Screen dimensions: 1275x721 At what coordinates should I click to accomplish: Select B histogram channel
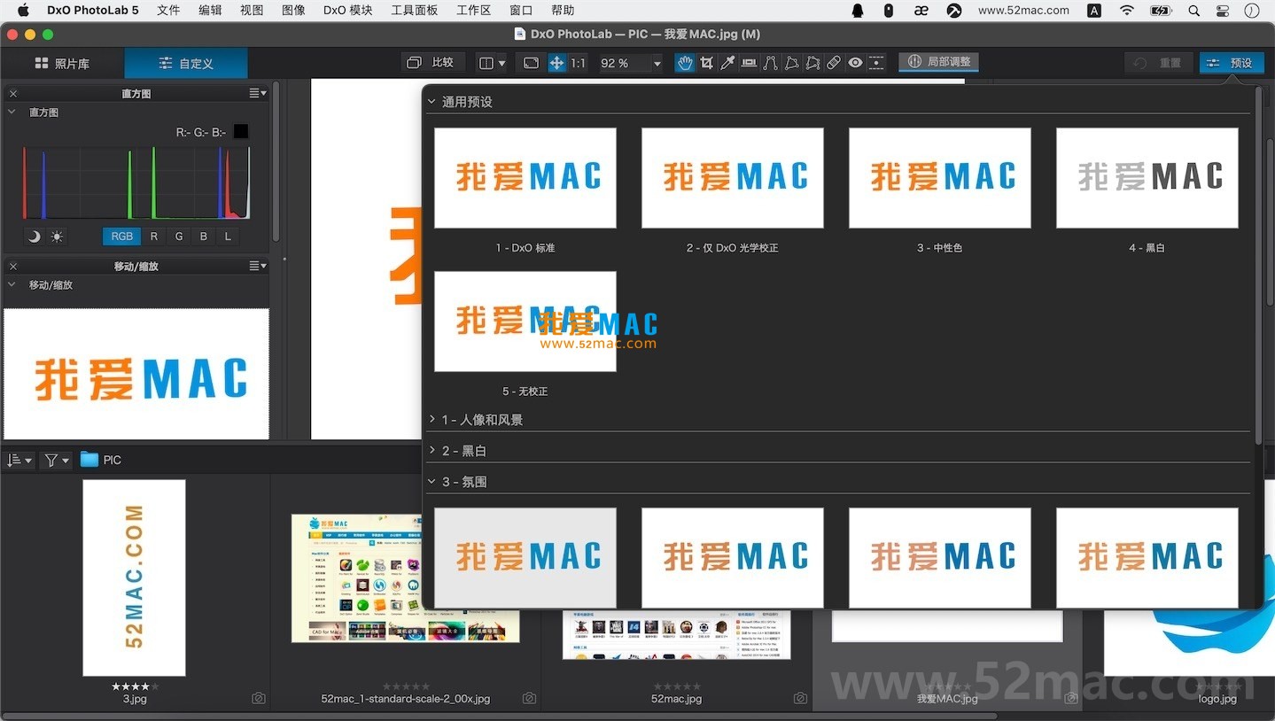coord(204,236)
